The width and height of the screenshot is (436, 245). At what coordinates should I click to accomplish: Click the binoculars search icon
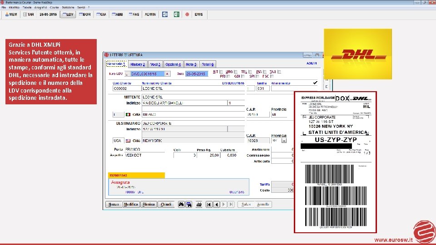pos(181,205)
